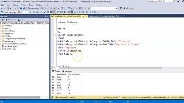Select the Security tree node
Image resolution: width=184 pixels, height=103 pixels.
(7, 28)
